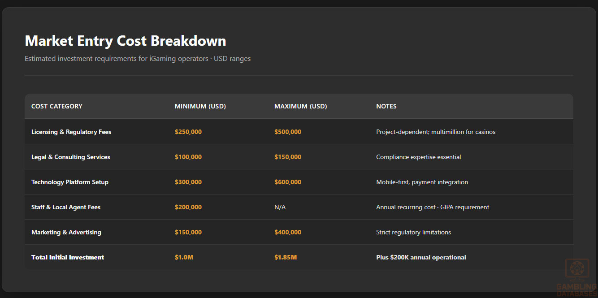
Task: Click the $1.0M total minimum value
Action: tap(184, 257)
